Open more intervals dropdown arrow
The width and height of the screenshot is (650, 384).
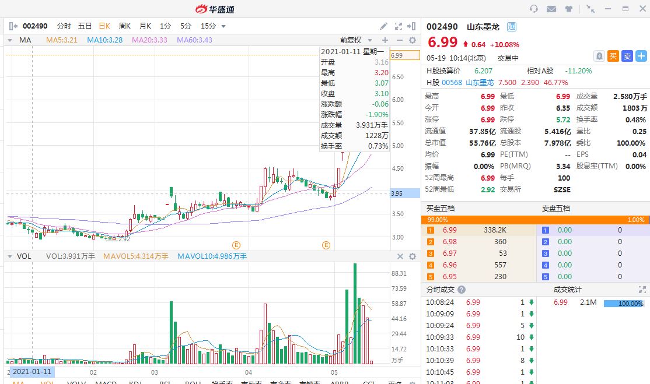point(223,26)
